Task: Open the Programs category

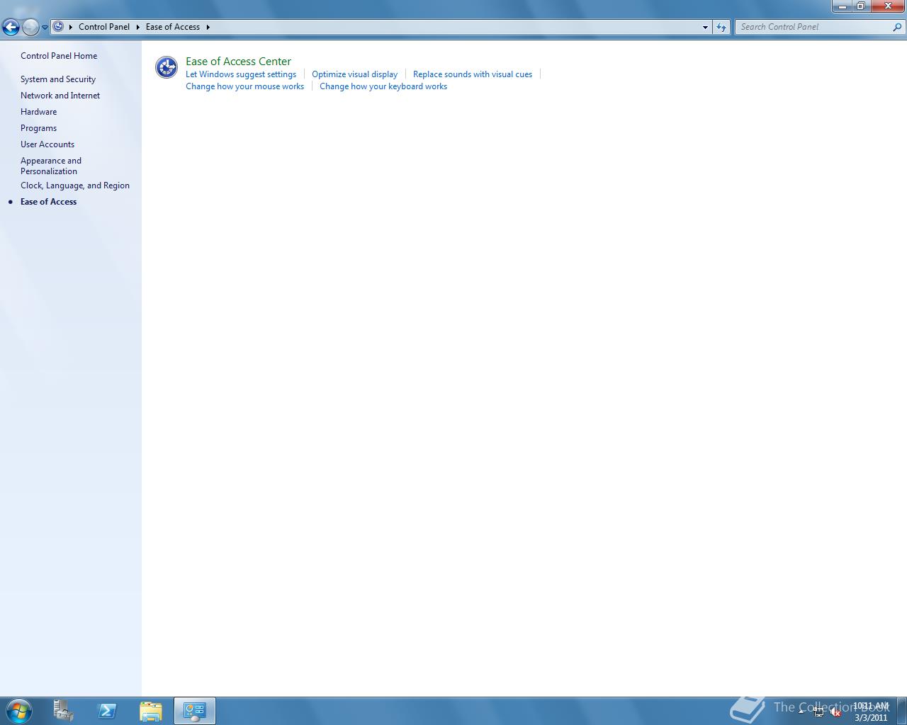Action: 38,128
